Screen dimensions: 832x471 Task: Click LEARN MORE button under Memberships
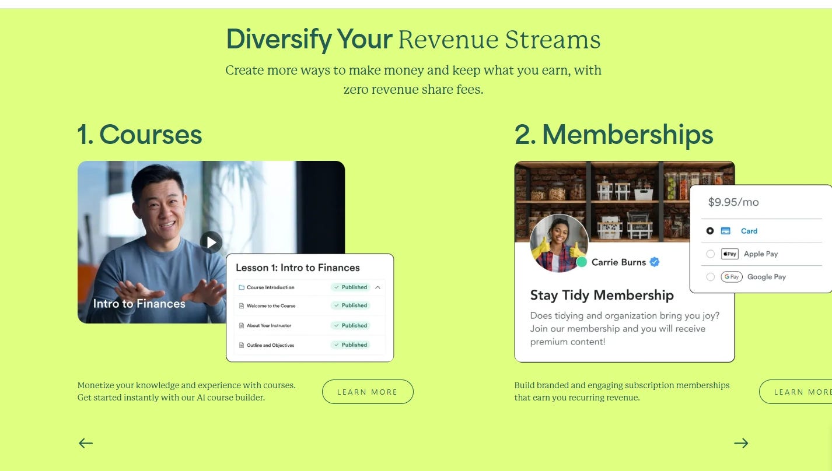(x=796, y=392)
